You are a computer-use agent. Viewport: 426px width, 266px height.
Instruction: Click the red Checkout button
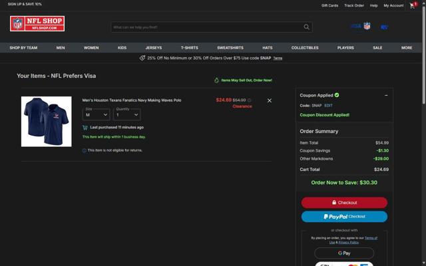coord(344,202)
